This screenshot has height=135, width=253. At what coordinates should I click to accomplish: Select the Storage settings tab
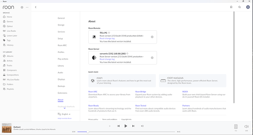pyautogui.click(x=61, y=25)
